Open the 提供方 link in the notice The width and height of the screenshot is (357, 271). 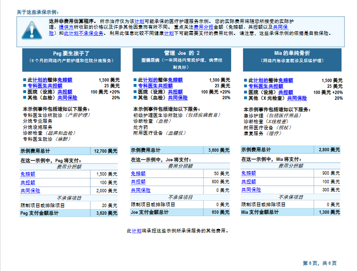click(64, 28)
